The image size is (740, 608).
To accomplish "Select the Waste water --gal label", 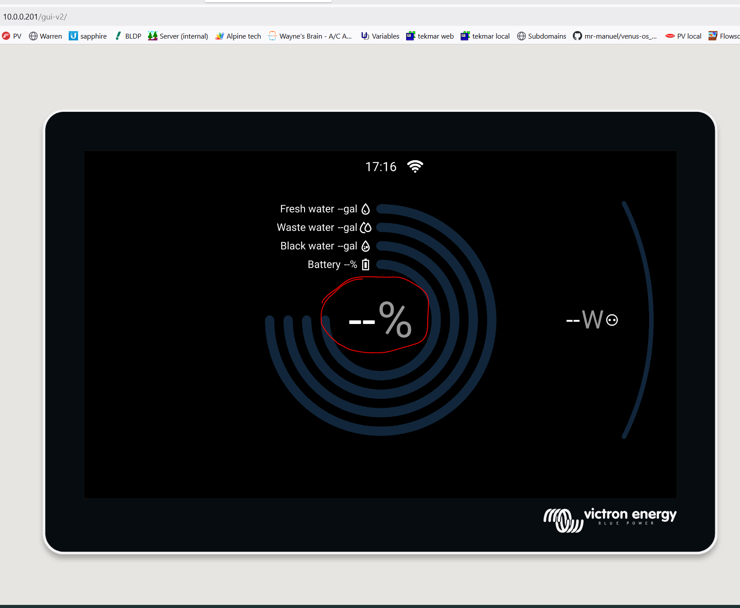I will tap(317, 228).
